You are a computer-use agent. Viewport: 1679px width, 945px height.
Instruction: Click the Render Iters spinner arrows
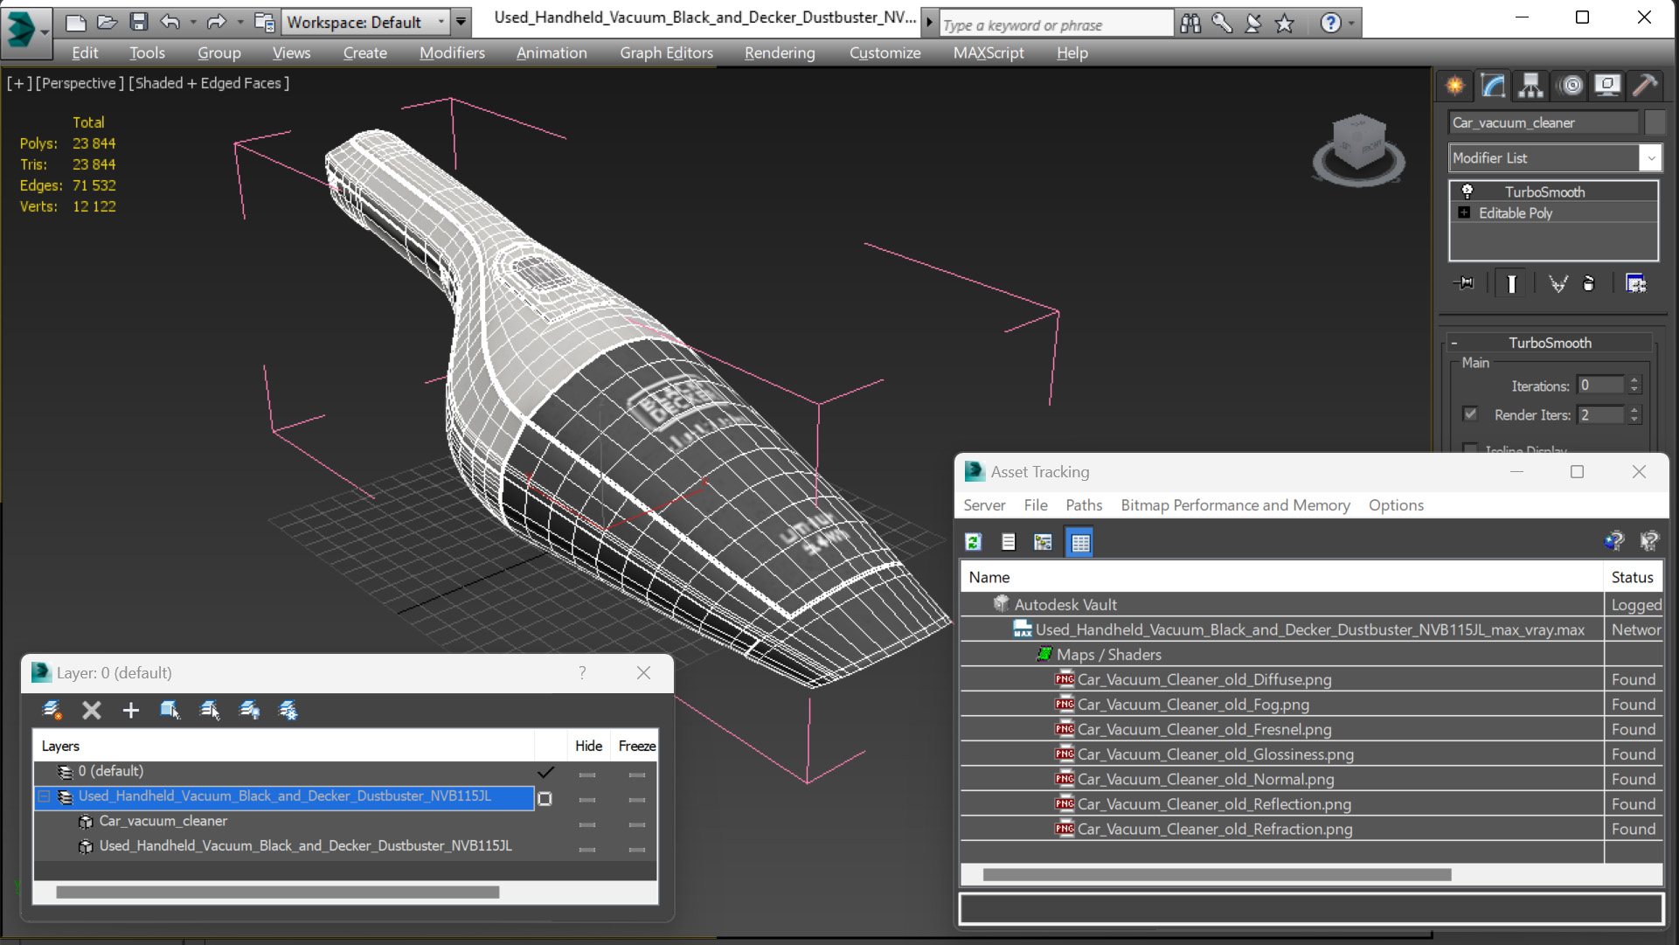[x=1634, y=414]
